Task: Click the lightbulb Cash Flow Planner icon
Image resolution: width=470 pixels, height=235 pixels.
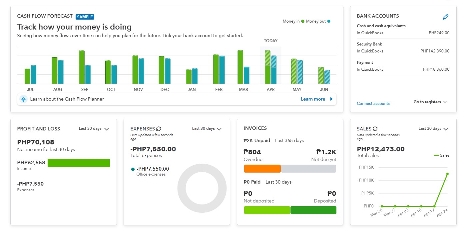Action: [x=23, y=99]
